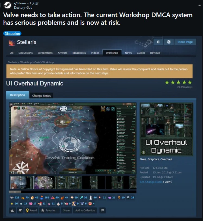The height and width of the screenshot is (221, 203).
Task: Open Destory-God's user profile
Action: (23, 8)
